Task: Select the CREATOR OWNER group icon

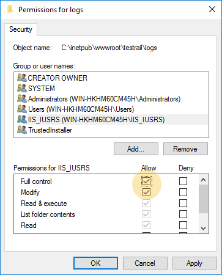Action: (x=22, y=78)
